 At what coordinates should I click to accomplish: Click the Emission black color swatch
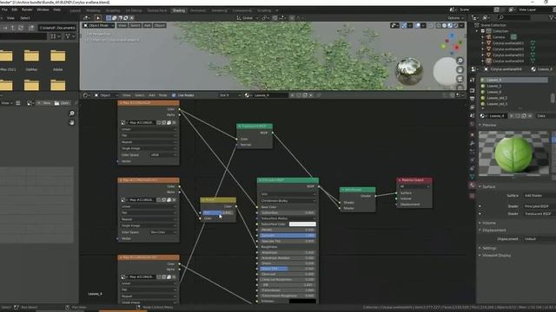click(302, 302)
